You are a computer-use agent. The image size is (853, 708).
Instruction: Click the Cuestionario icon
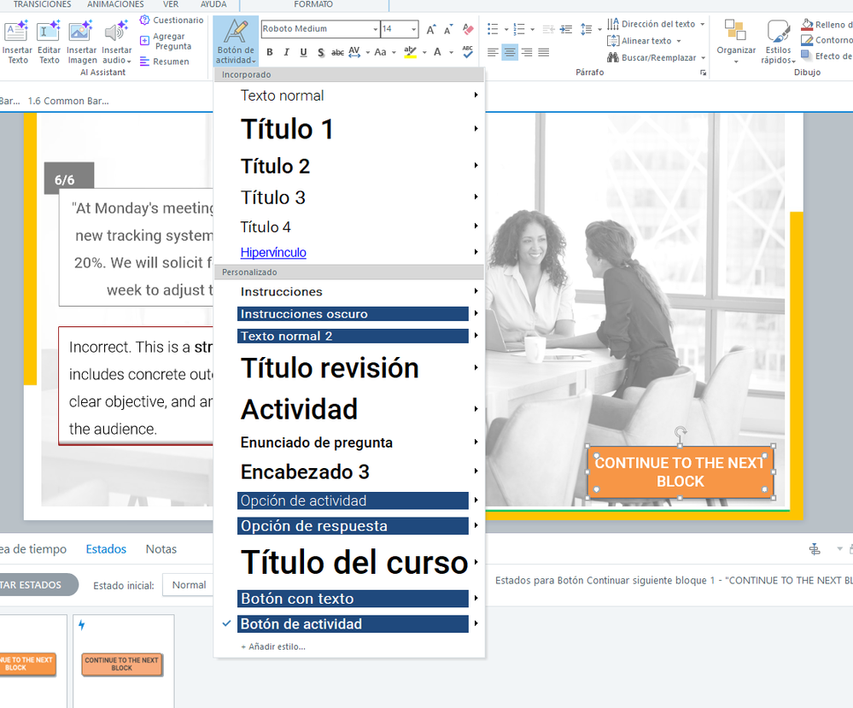click(145, 20)
